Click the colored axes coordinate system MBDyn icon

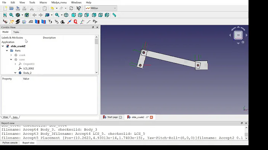tap(82, 22)
